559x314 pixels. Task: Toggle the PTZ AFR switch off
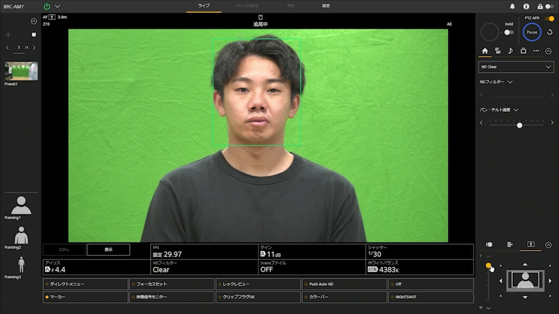coord(550,19)
